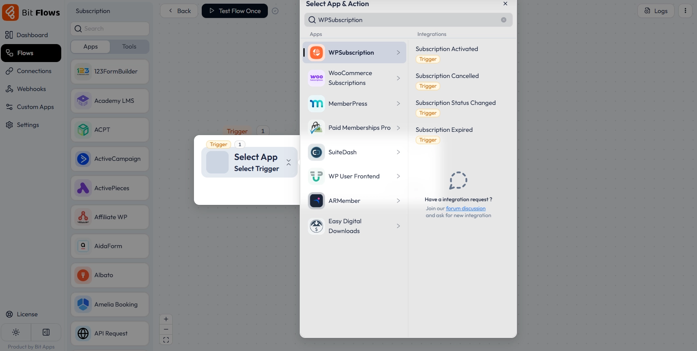
Task: Click the Subscription flow title
Action: click(93, 11)
